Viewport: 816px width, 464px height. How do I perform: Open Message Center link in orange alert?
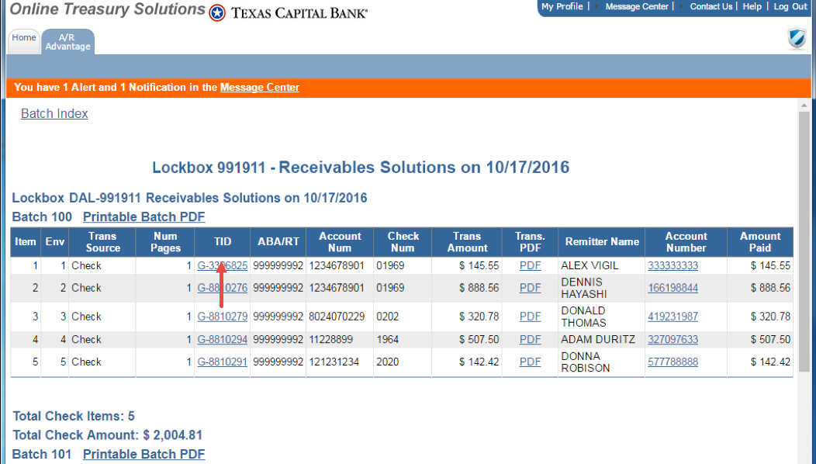(x=259, y=88)
